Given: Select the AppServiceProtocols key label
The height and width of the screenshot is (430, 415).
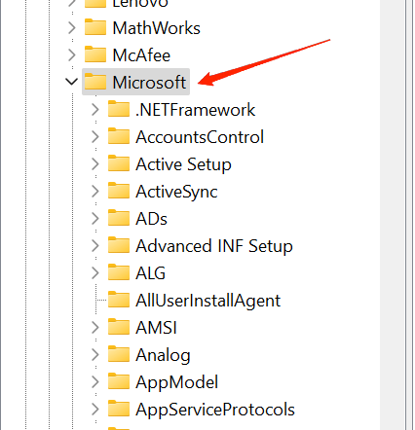Looking at the screenshot, I should [x=215, y=410].
